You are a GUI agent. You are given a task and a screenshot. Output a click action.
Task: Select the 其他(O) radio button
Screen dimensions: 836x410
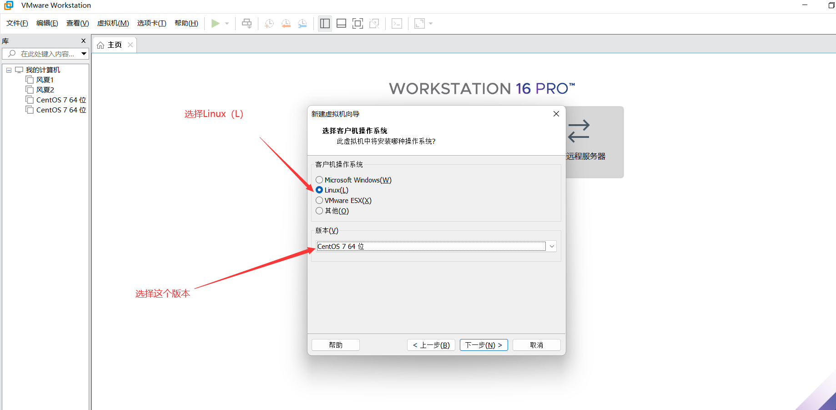pos(319,211)
